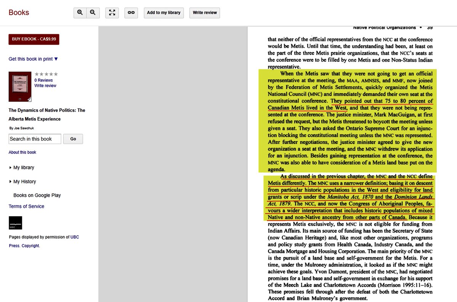
Task: Click the book title heading
Action: [x=47, y=115]
